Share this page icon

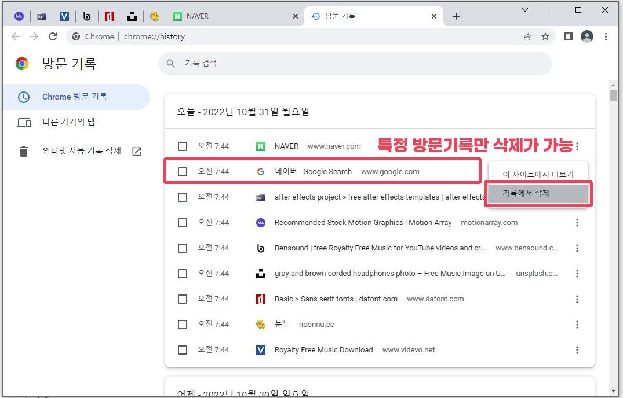click(x=527, y=36)
